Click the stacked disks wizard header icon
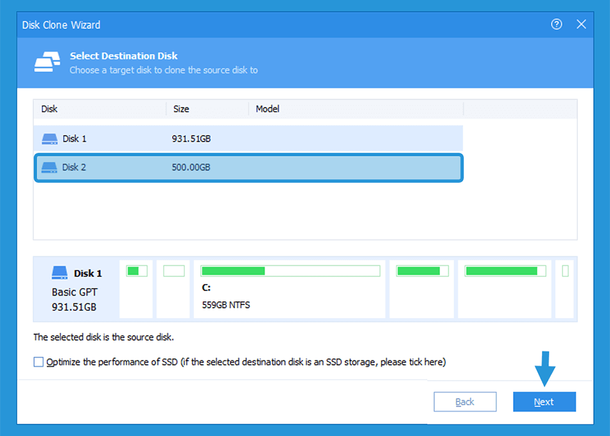610x436 pixels. 48,62
